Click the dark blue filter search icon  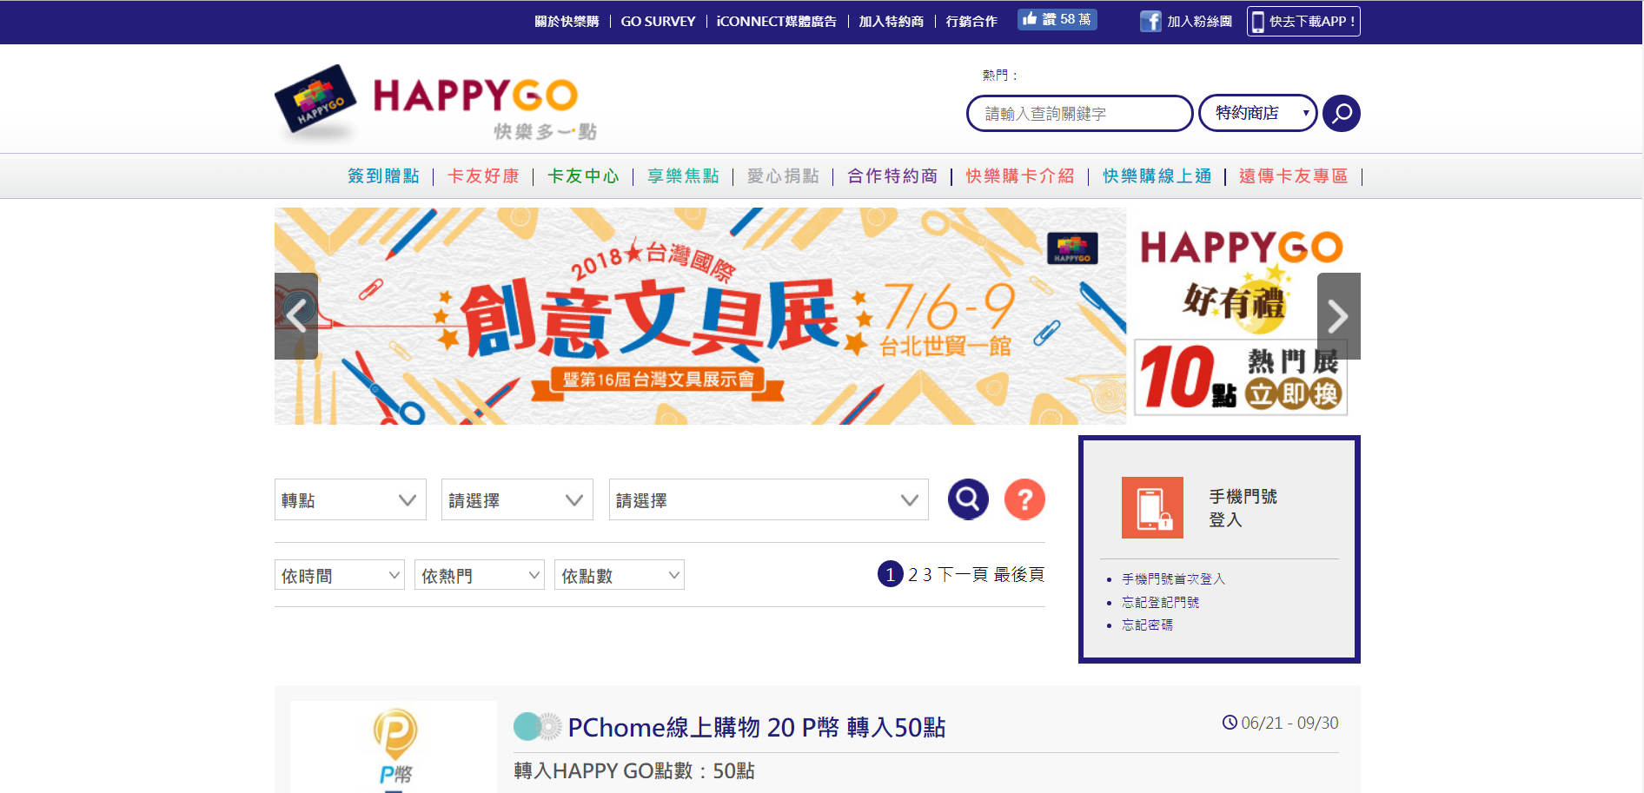[x=968, y=499]
